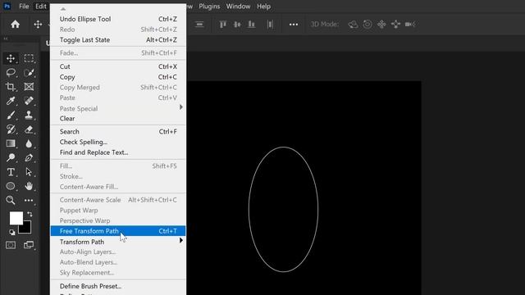525x295 pixels.
Task: Toggle Quick Mask mode
Action: click(11, 245)
